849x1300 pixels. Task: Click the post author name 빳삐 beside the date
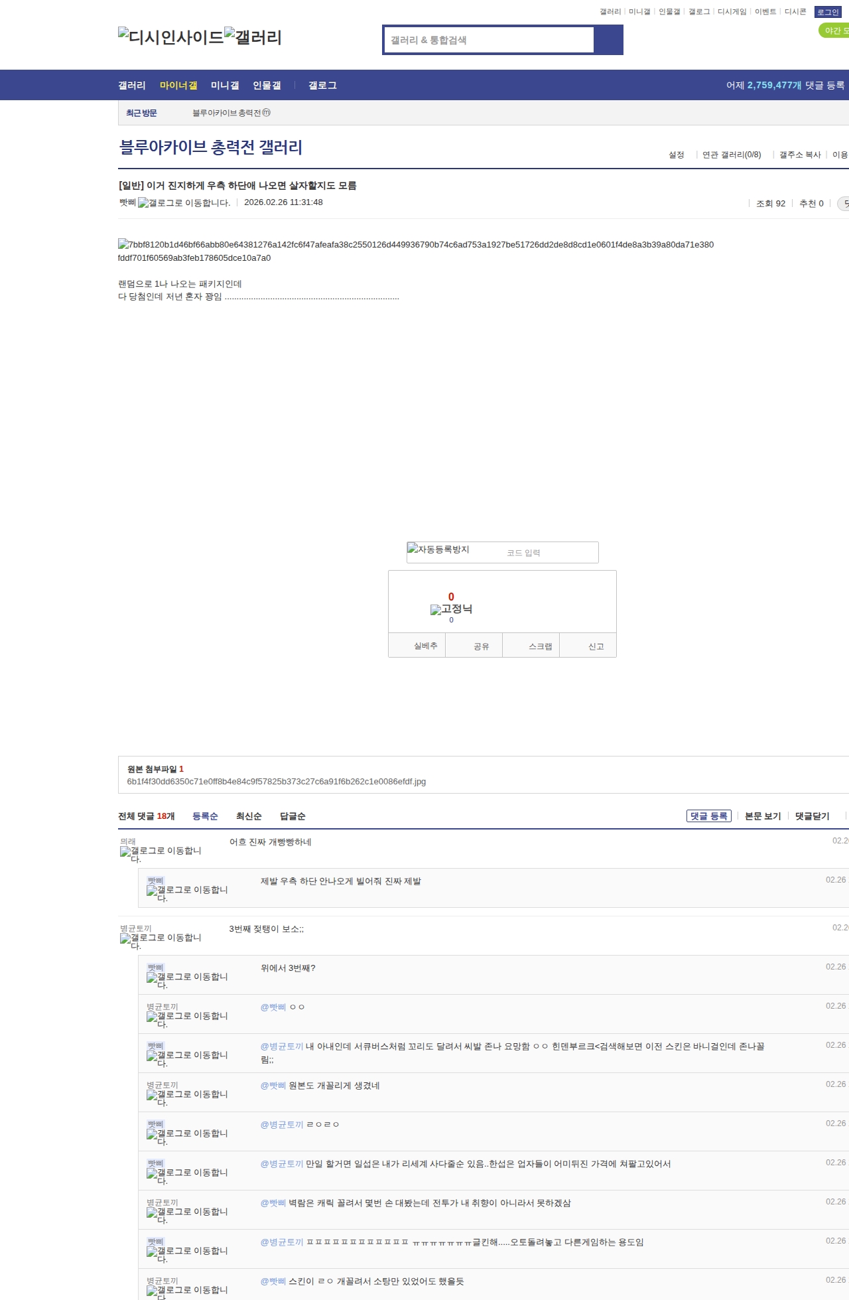[127, 202]
